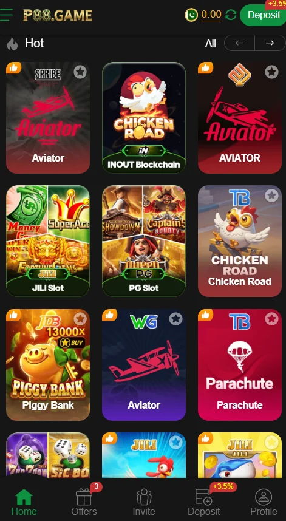286x521 pixels.
Task: Toggle favorite star on WG Aviator
Action: (175, 319)
